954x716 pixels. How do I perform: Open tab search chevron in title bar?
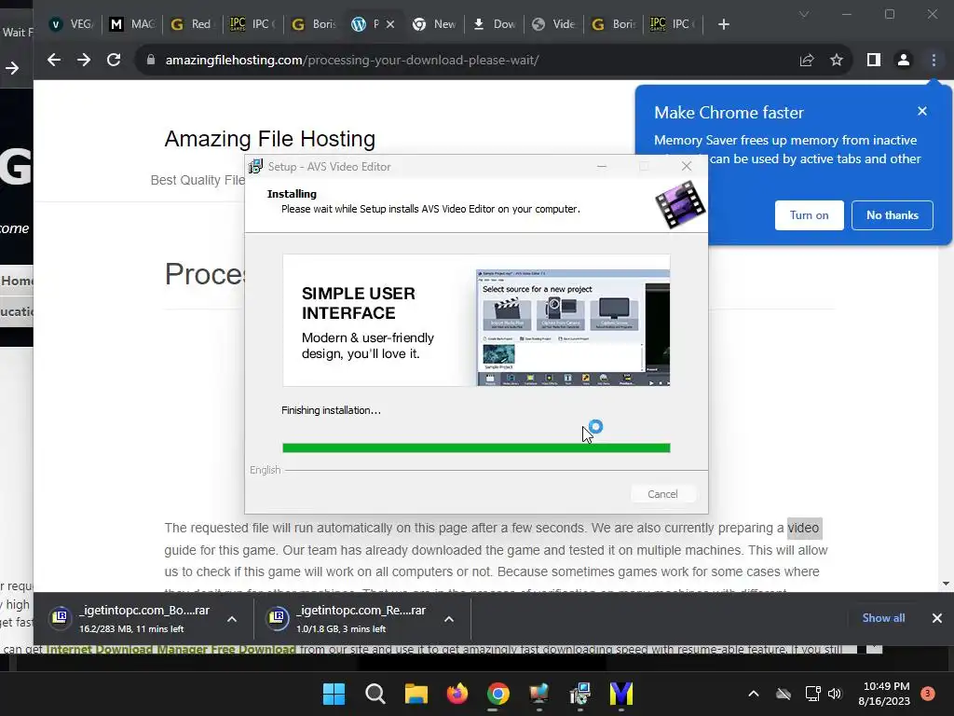[x=804, y=14]
